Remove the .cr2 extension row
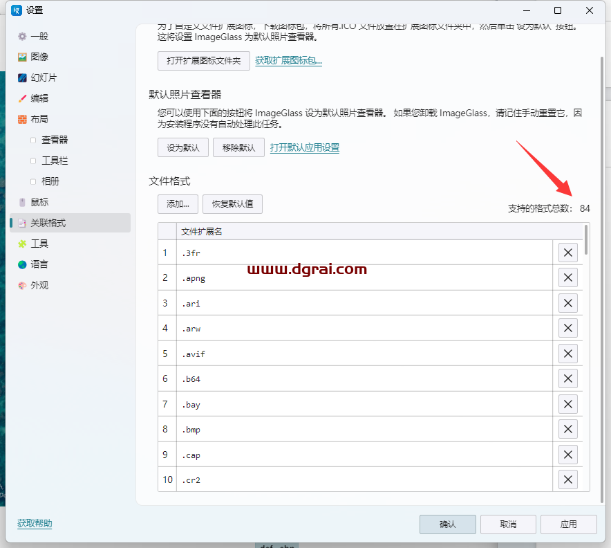Viewport: 611px width, 548px height. 567,479
